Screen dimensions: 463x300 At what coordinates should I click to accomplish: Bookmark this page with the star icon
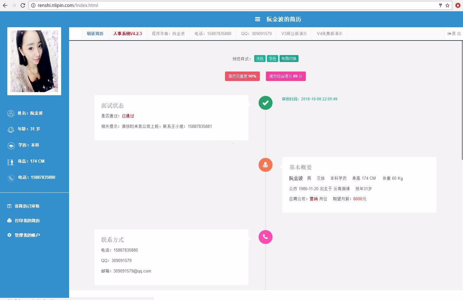(447, 5)
